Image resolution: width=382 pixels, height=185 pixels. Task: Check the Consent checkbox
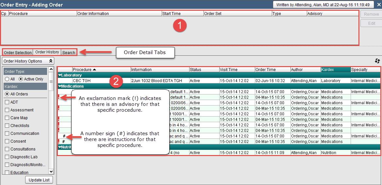(x=7, y=141)
